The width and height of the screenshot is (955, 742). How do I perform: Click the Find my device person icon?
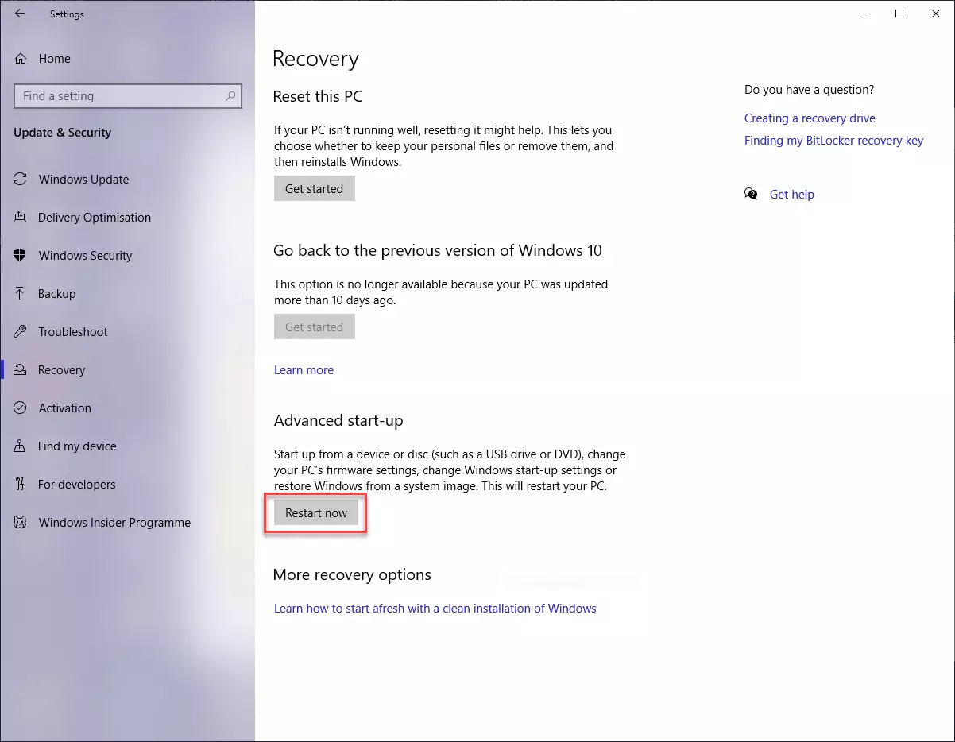point(21,446)
